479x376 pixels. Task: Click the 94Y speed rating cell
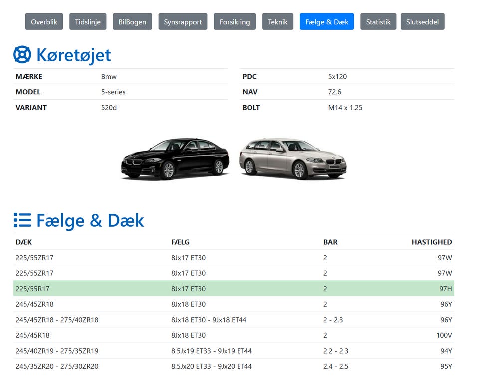click(x=446, y=351)
